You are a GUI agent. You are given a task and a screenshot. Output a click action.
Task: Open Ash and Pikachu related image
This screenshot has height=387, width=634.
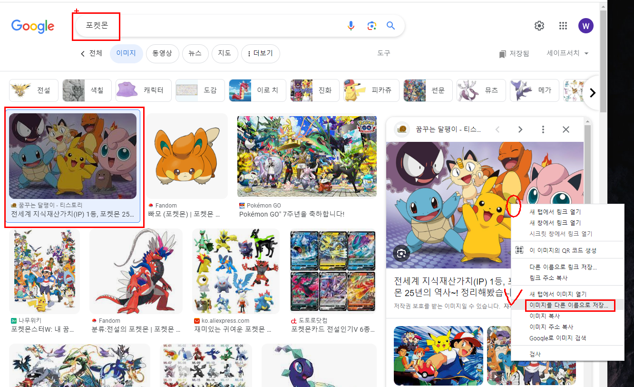439,356
